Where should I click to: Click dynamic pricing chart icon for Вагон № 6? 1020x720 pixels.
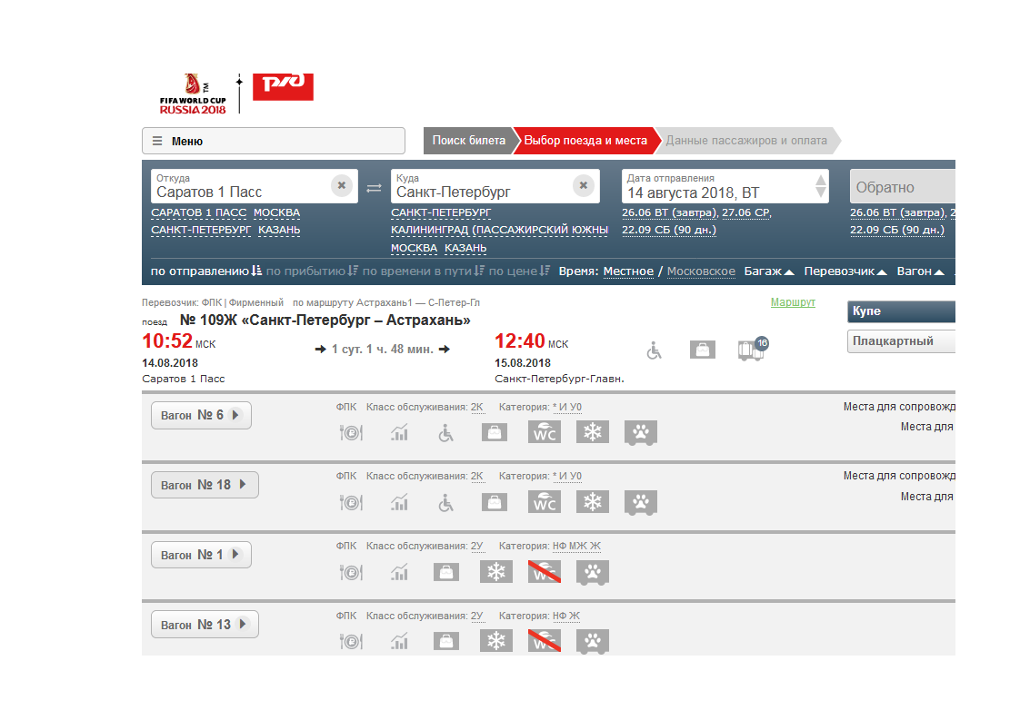click(x=399, y=433)
